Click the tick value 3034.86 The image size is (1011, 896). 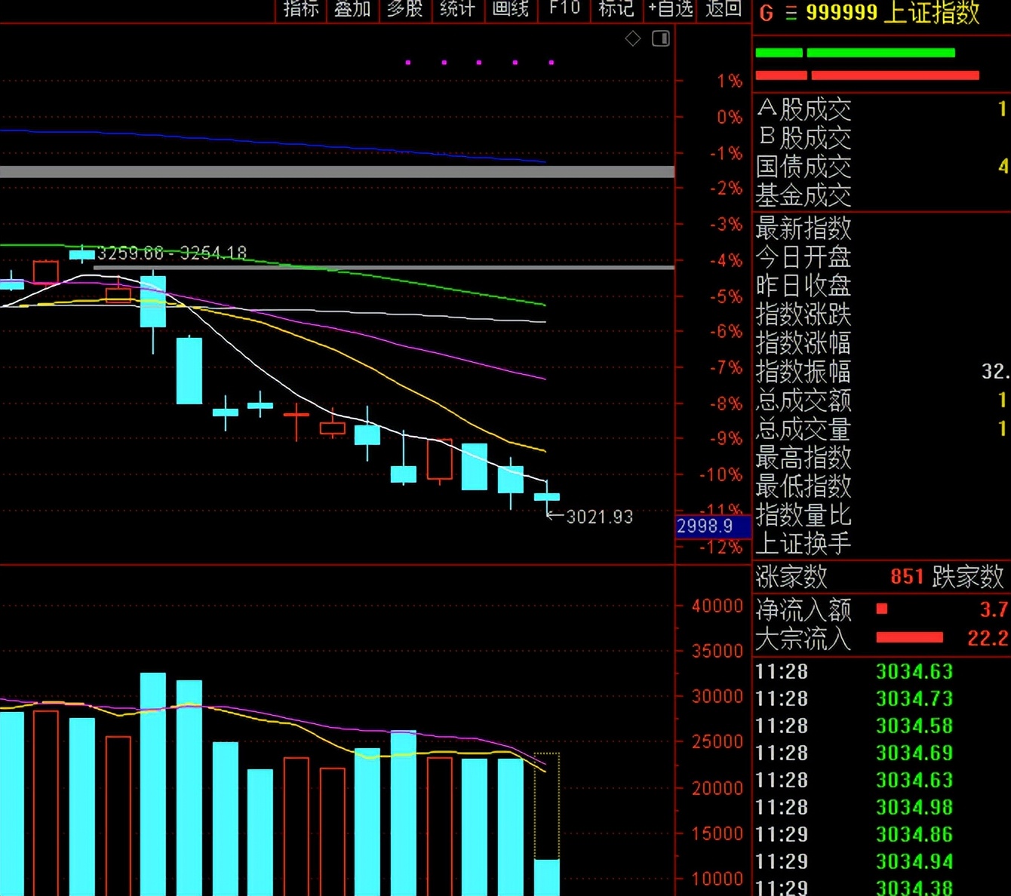(914, 834)
